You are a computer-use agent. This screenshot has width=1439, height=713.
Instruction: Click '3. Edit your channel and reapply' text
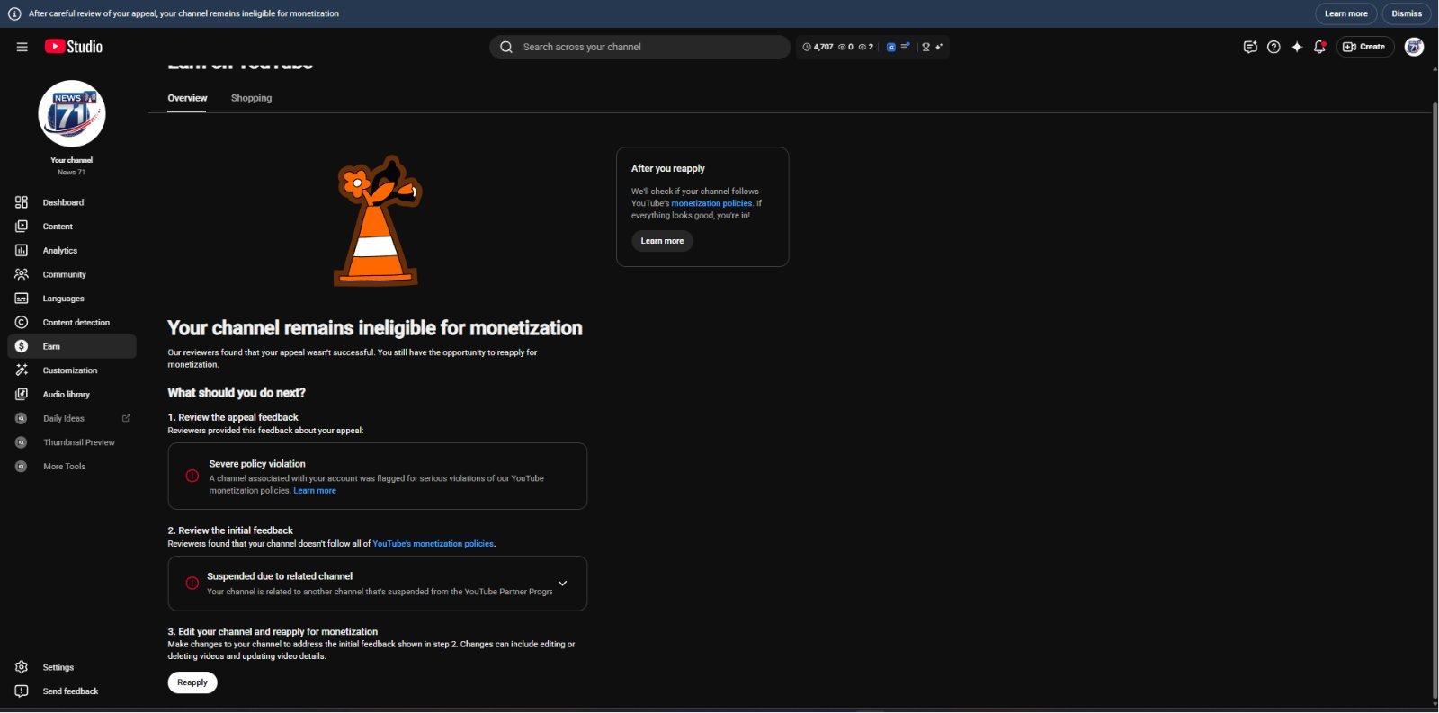[x=273, y=632]
